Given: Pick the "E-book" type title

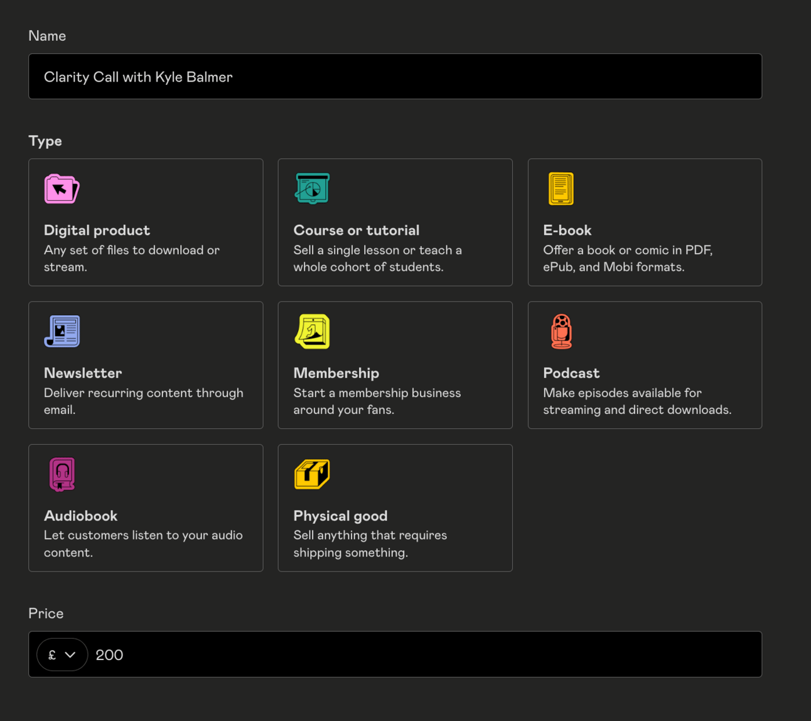Looking at the screenshot, I should (567, 230).
